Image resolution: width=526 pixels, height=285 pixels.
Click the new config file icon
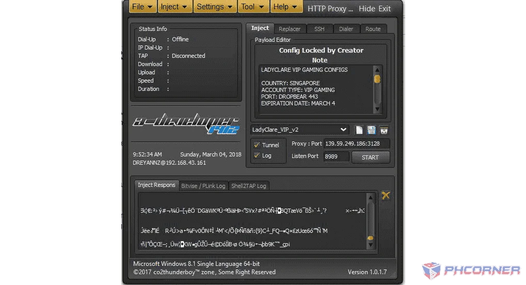359,130
